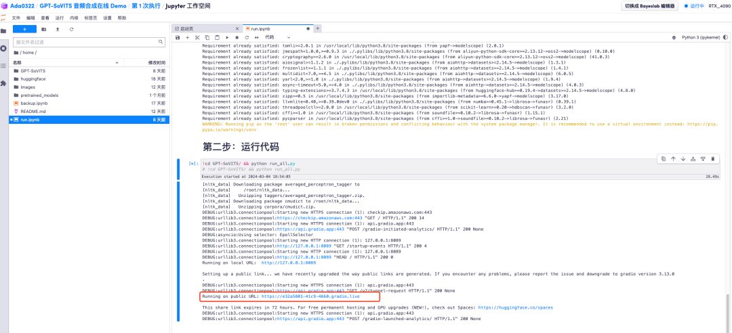
Task: Open the 第 1 次执行 breadcrumb link
Action: tap(146, 6)
